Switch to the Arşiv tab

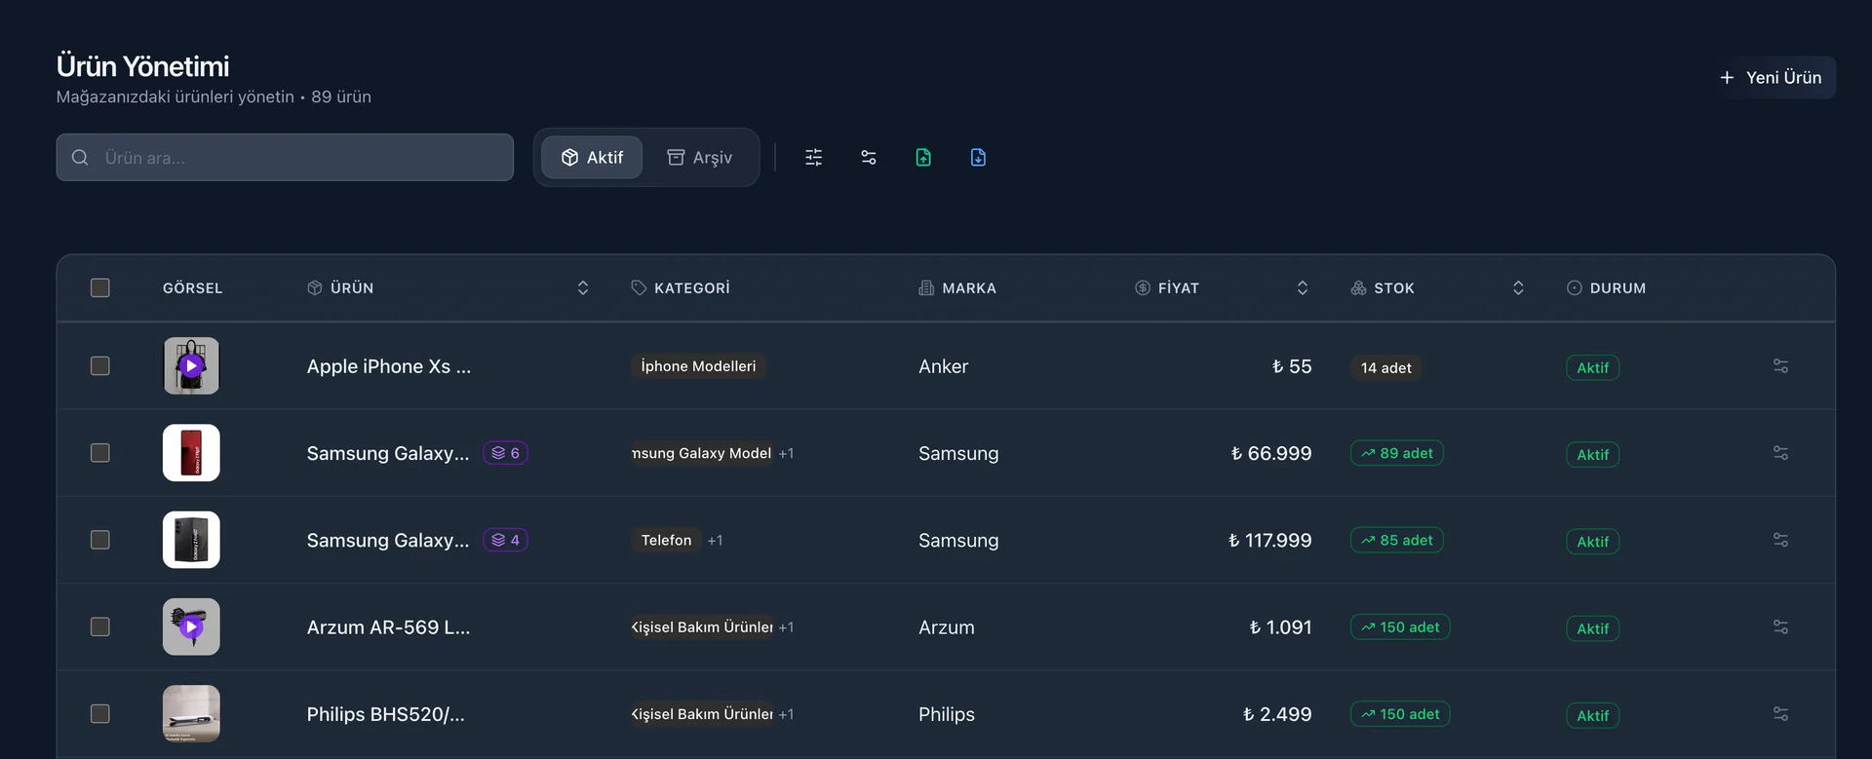699,158
